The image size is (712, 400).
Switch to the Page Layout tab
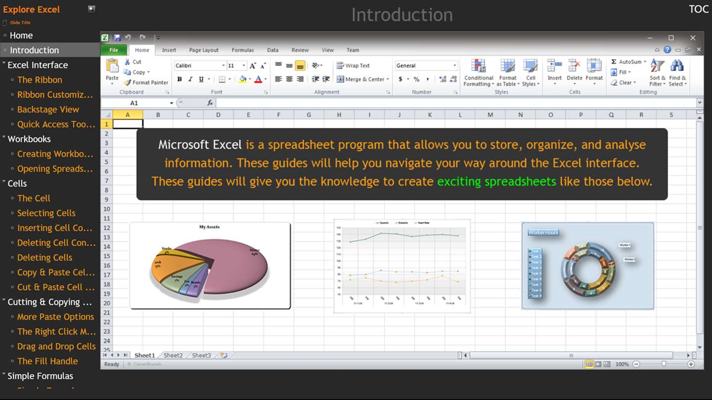pos(204,50)
